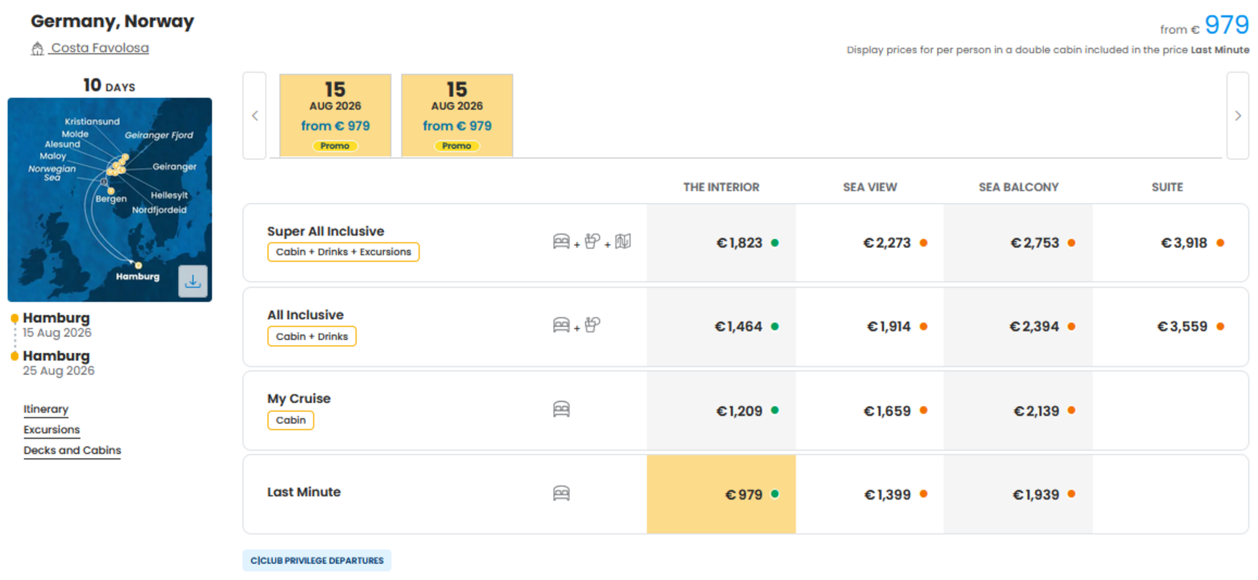1258x580 pixels.
Task: Open the Decks and Cabins link
Action: point(72,450)
